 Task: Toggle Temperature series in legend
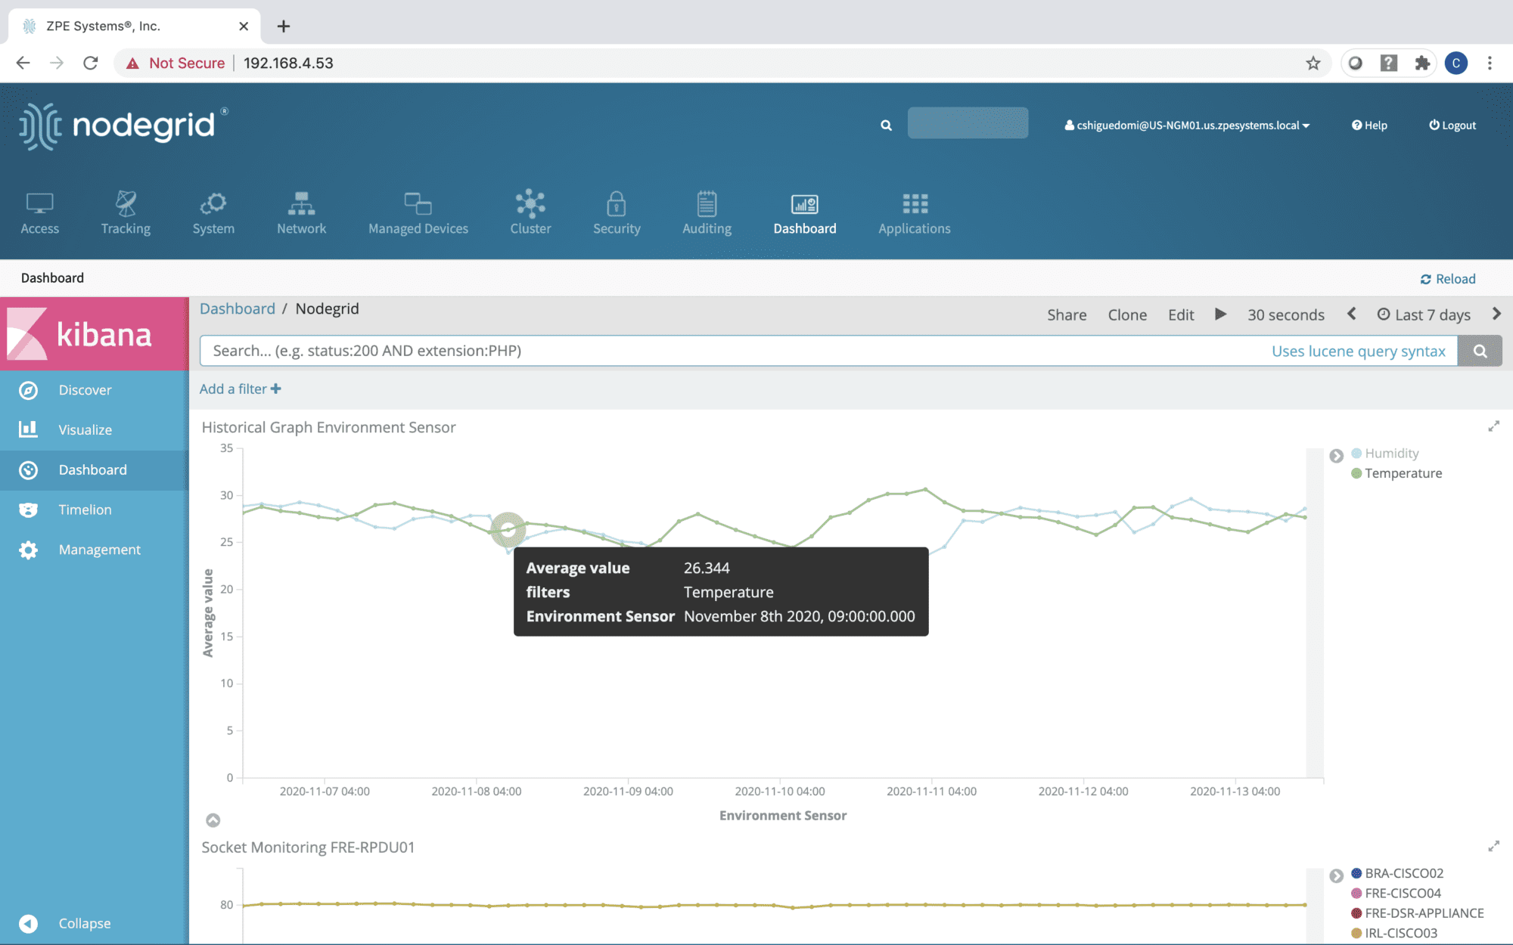tap(1403, 473)
